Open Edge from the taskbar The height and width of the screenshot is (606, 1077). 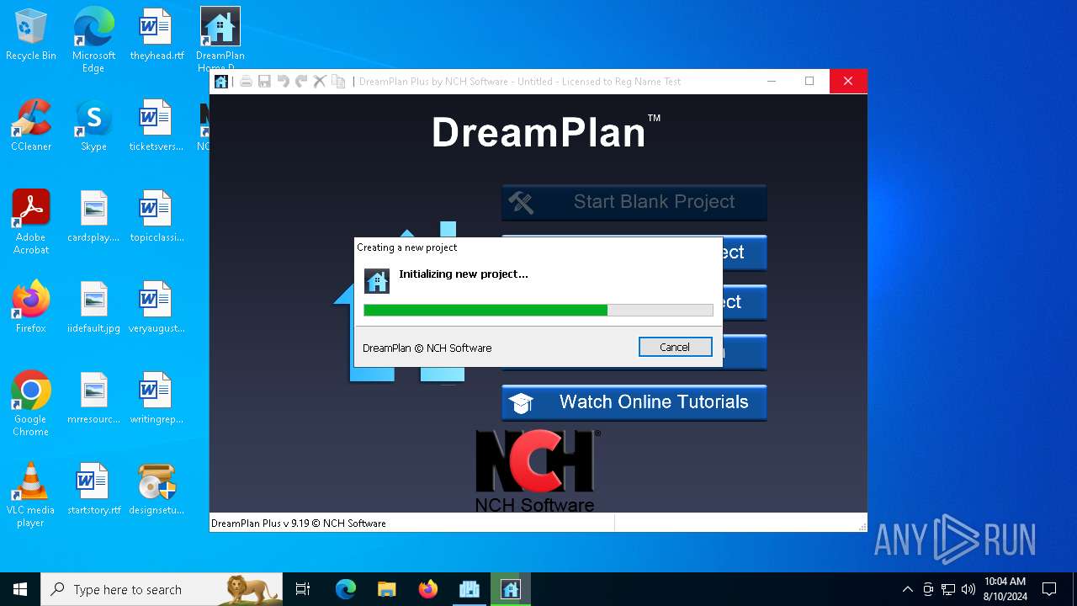[346, 589]
